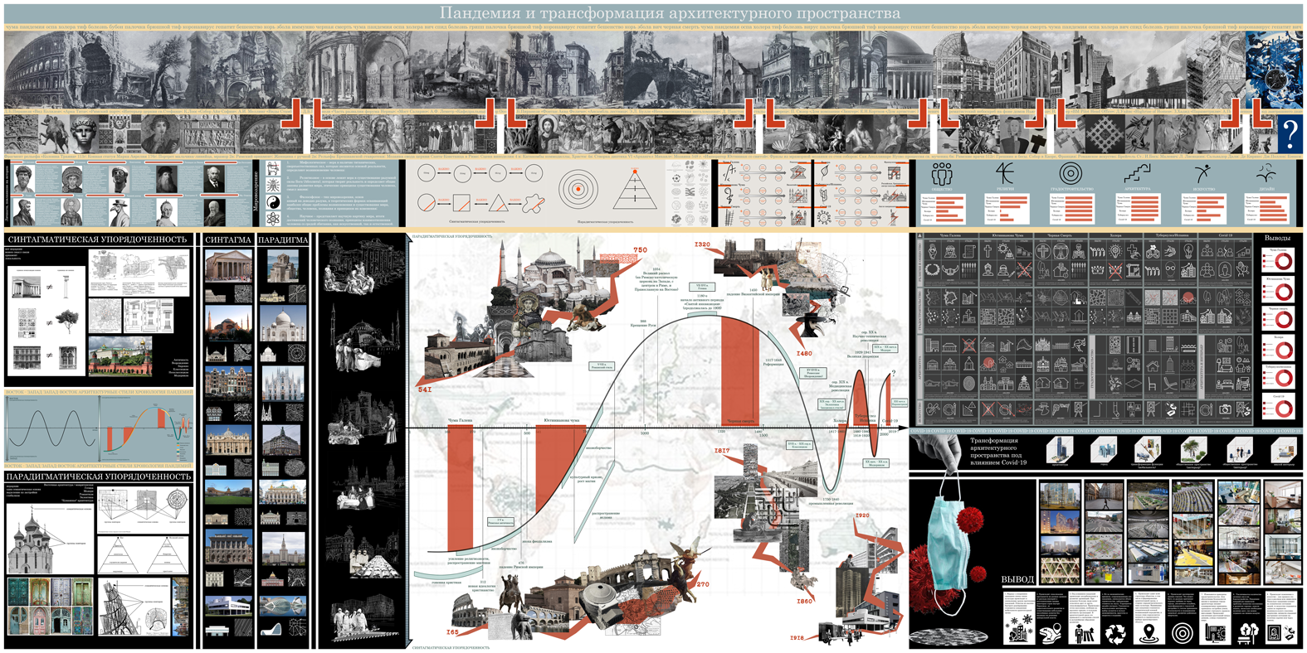Viewport: 1307px width, 653px height.
Task: Open the ПАРАДИГМА column header
Action: point(283,239)
